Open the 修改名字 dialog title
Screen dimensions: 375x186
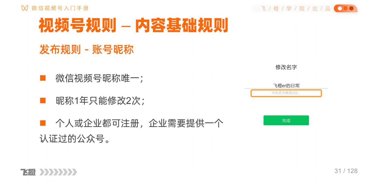(x=286, y=67)
